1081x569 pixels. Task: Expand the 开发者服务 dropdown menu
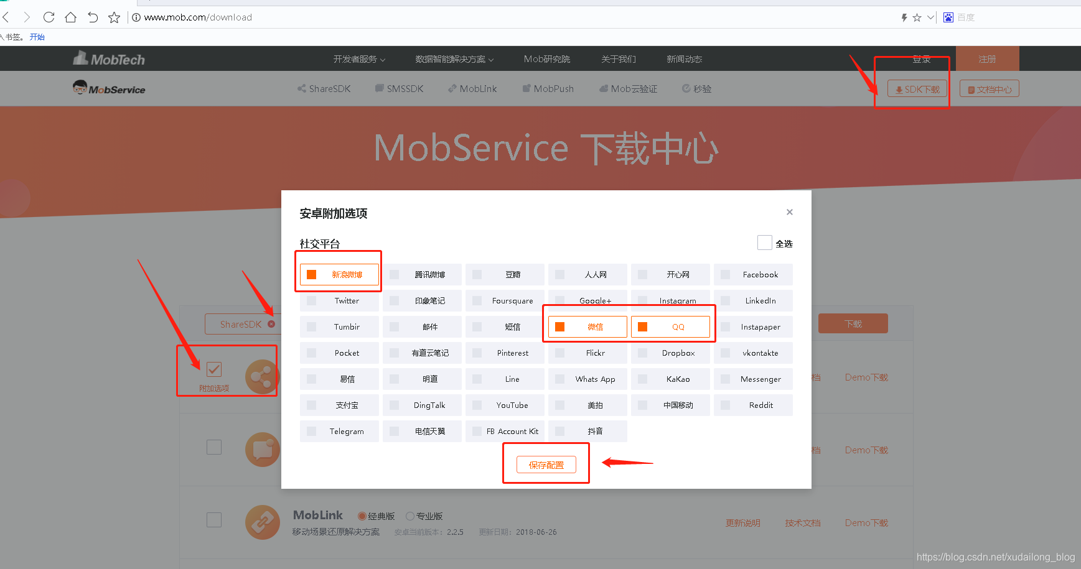(x=359, y=59)
